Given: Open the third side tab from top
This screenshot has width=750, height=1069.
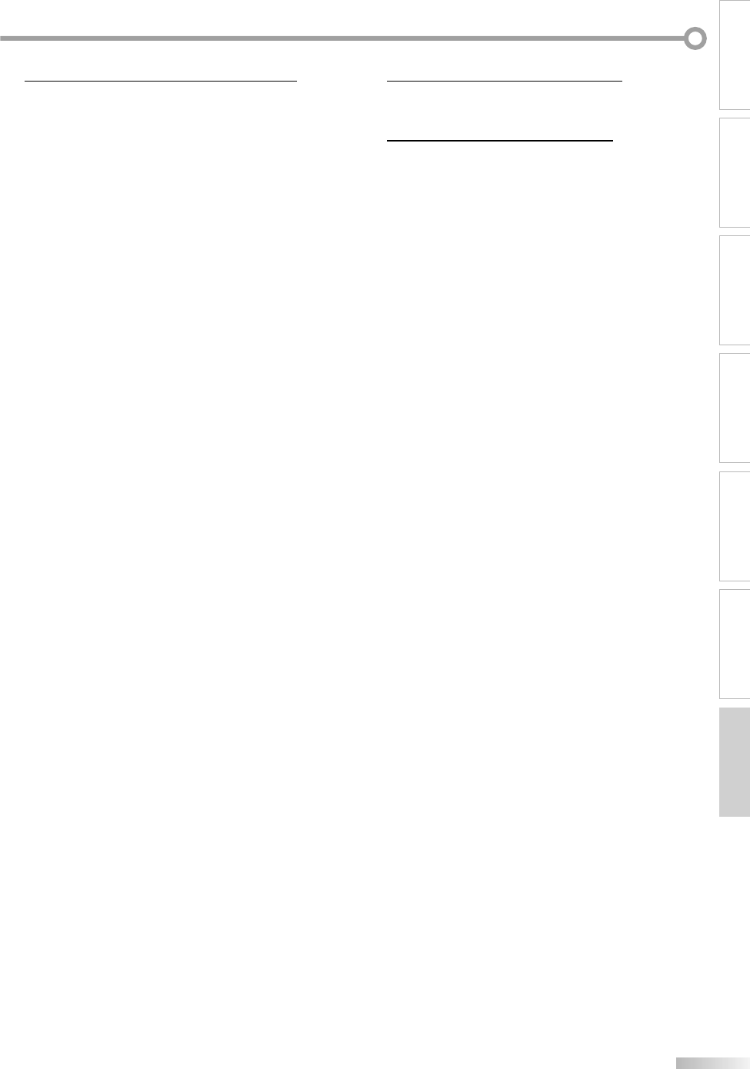Looking at the screenshot, I should (x=735, y=290).
